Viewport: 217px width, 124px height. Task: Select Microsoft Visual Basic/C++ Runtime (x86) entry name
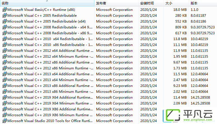tap(41, 10)
